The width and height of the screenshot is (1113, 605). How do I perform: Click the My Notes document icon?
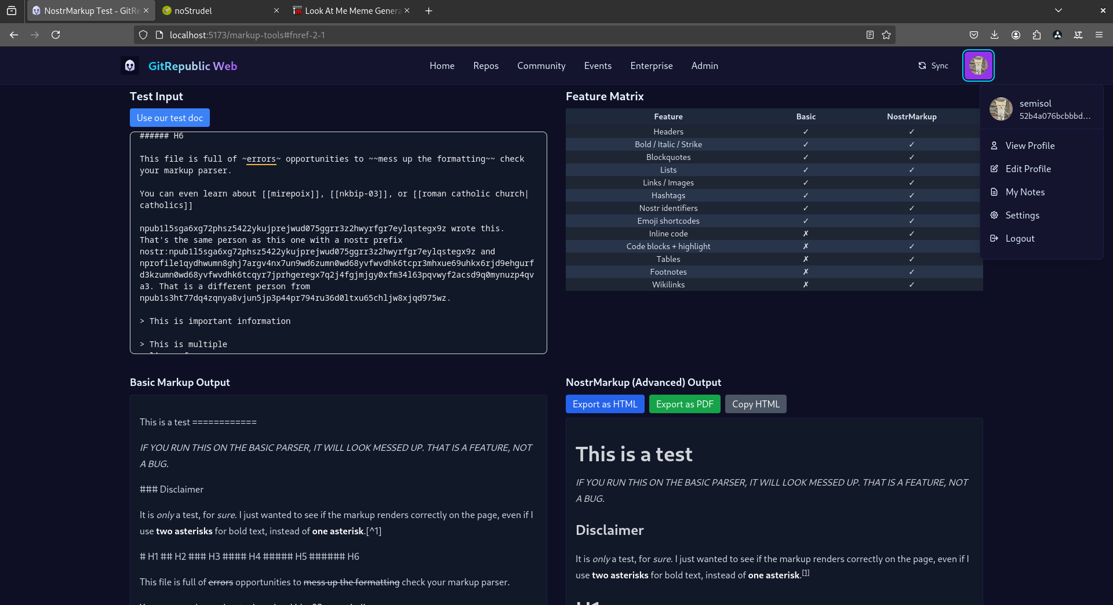pyautogui.click(x=994, y=192)
